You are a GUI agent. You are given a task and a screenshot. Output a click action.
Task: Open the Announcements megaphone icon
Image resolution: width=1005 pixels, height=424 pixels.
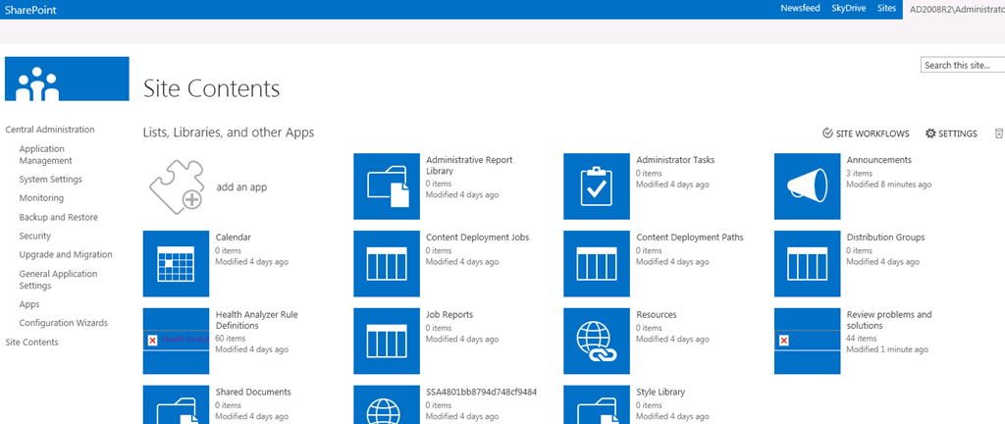tap(807, 185)
